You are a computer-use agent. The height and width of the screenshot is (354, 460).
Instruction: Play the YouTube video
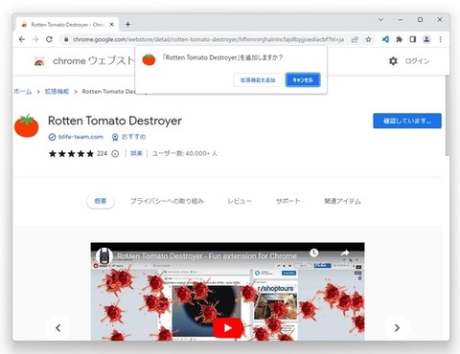pos(227,327)
